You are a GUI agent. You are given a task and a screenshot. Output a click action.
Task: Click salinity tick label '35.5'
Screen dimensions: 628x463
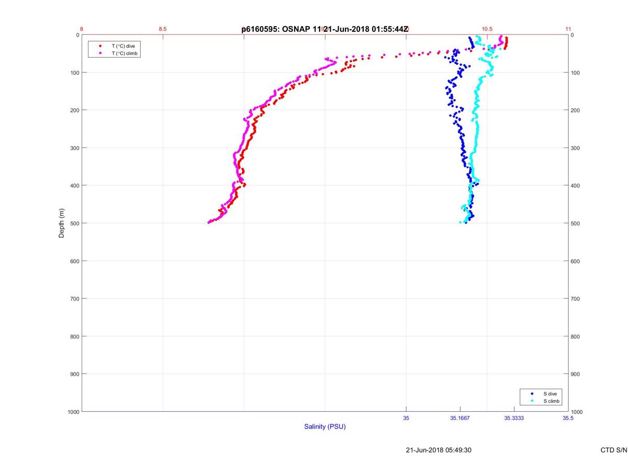pyautogui.click(x=568, y=418)
